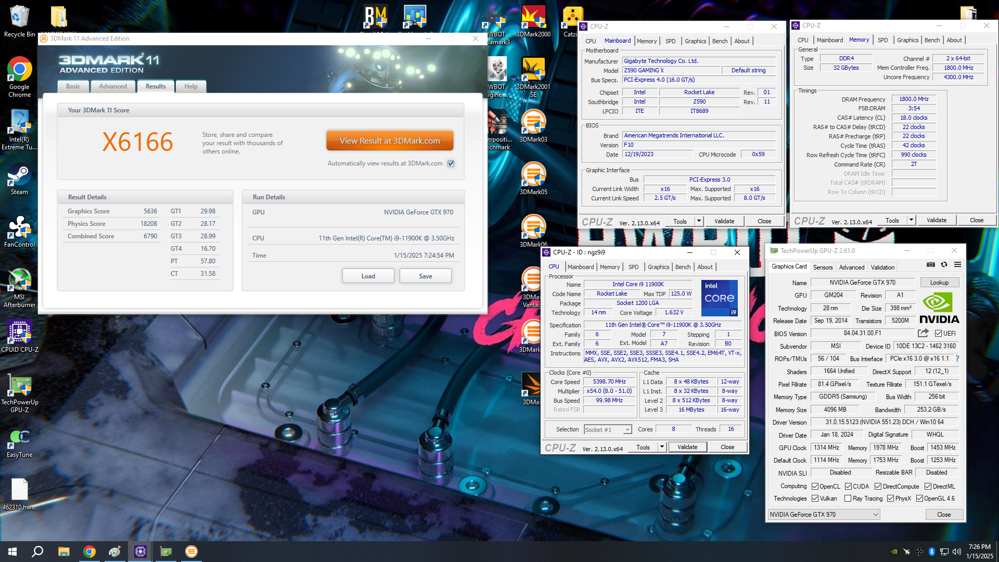
Task: Click Load button in Run Details
Action: (368, 276)
